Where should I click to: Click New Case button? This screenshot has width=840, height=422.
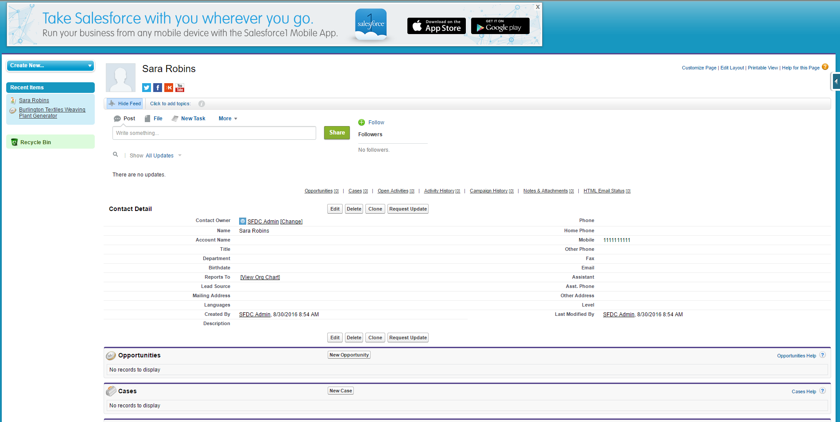coord(341,391)
